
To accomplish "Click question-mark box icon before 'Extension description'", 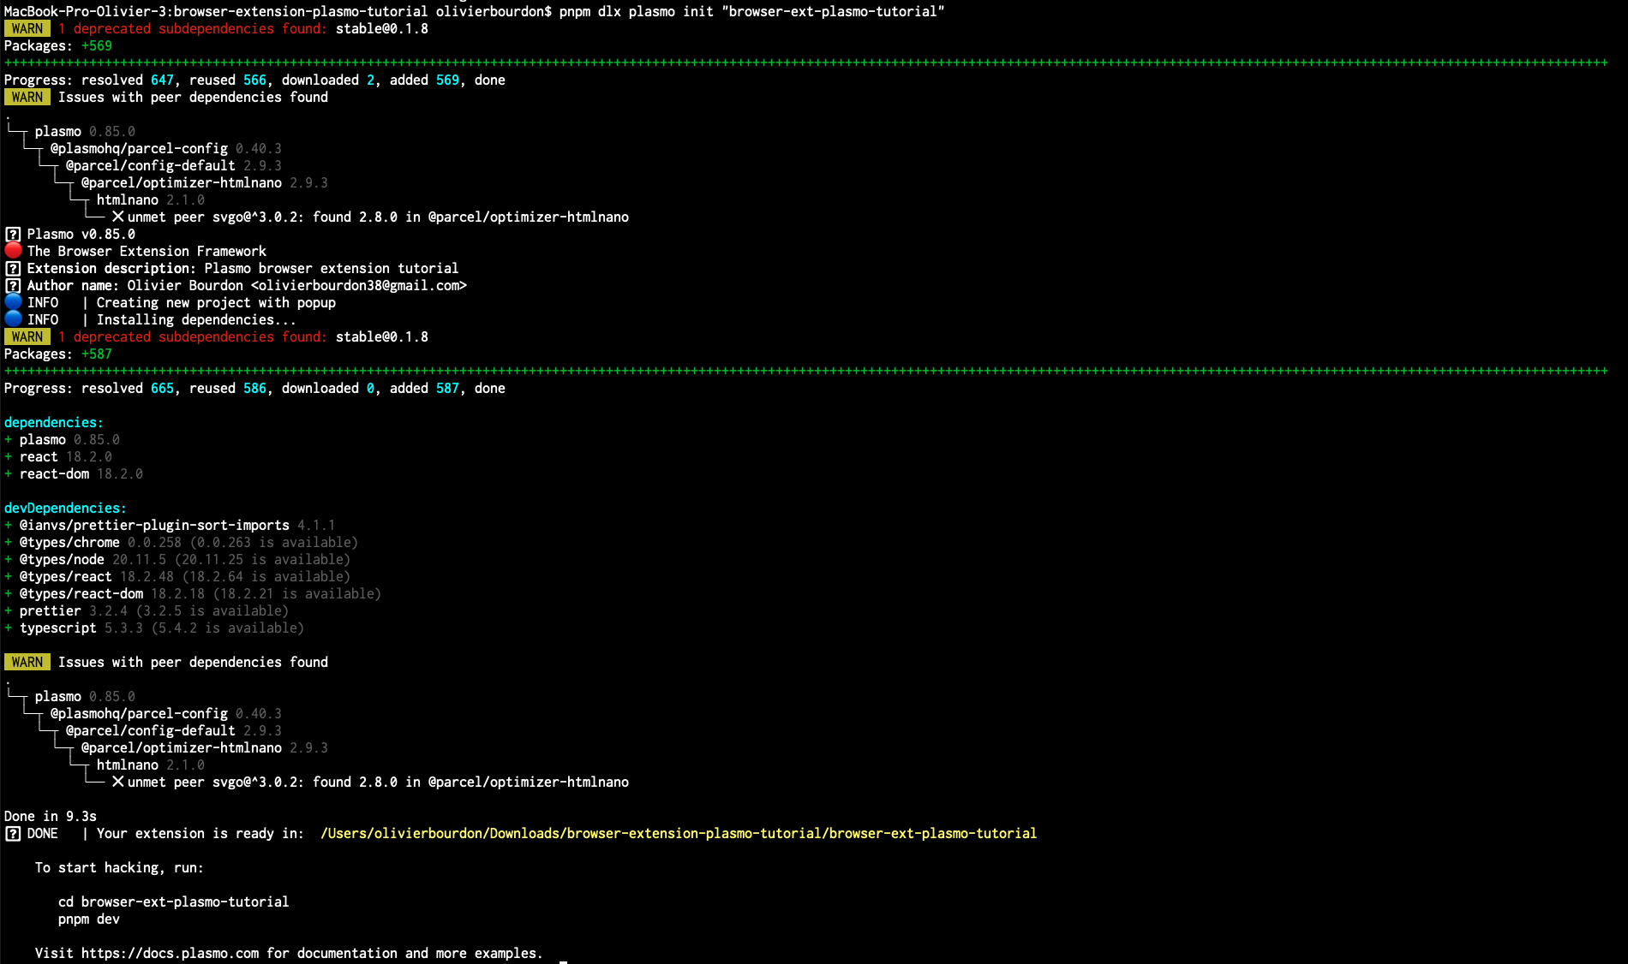I will coord(13,268).
